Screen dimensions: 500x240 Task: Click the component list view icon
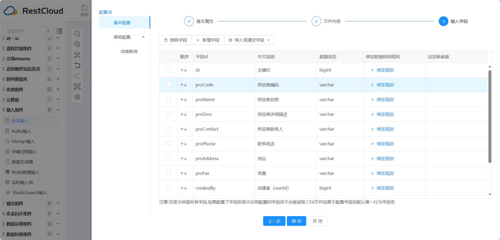coord(59,31)
